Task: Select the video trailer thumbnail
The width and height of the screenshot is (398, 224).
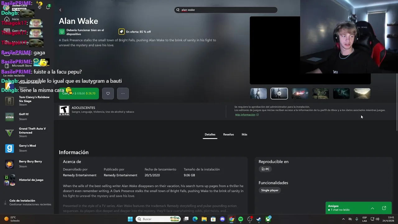Action: point(279,93)
